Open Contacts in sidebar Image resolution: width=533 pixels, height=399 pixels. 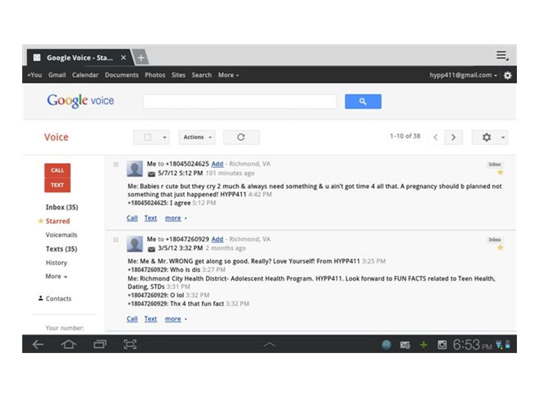pos(58,299)
